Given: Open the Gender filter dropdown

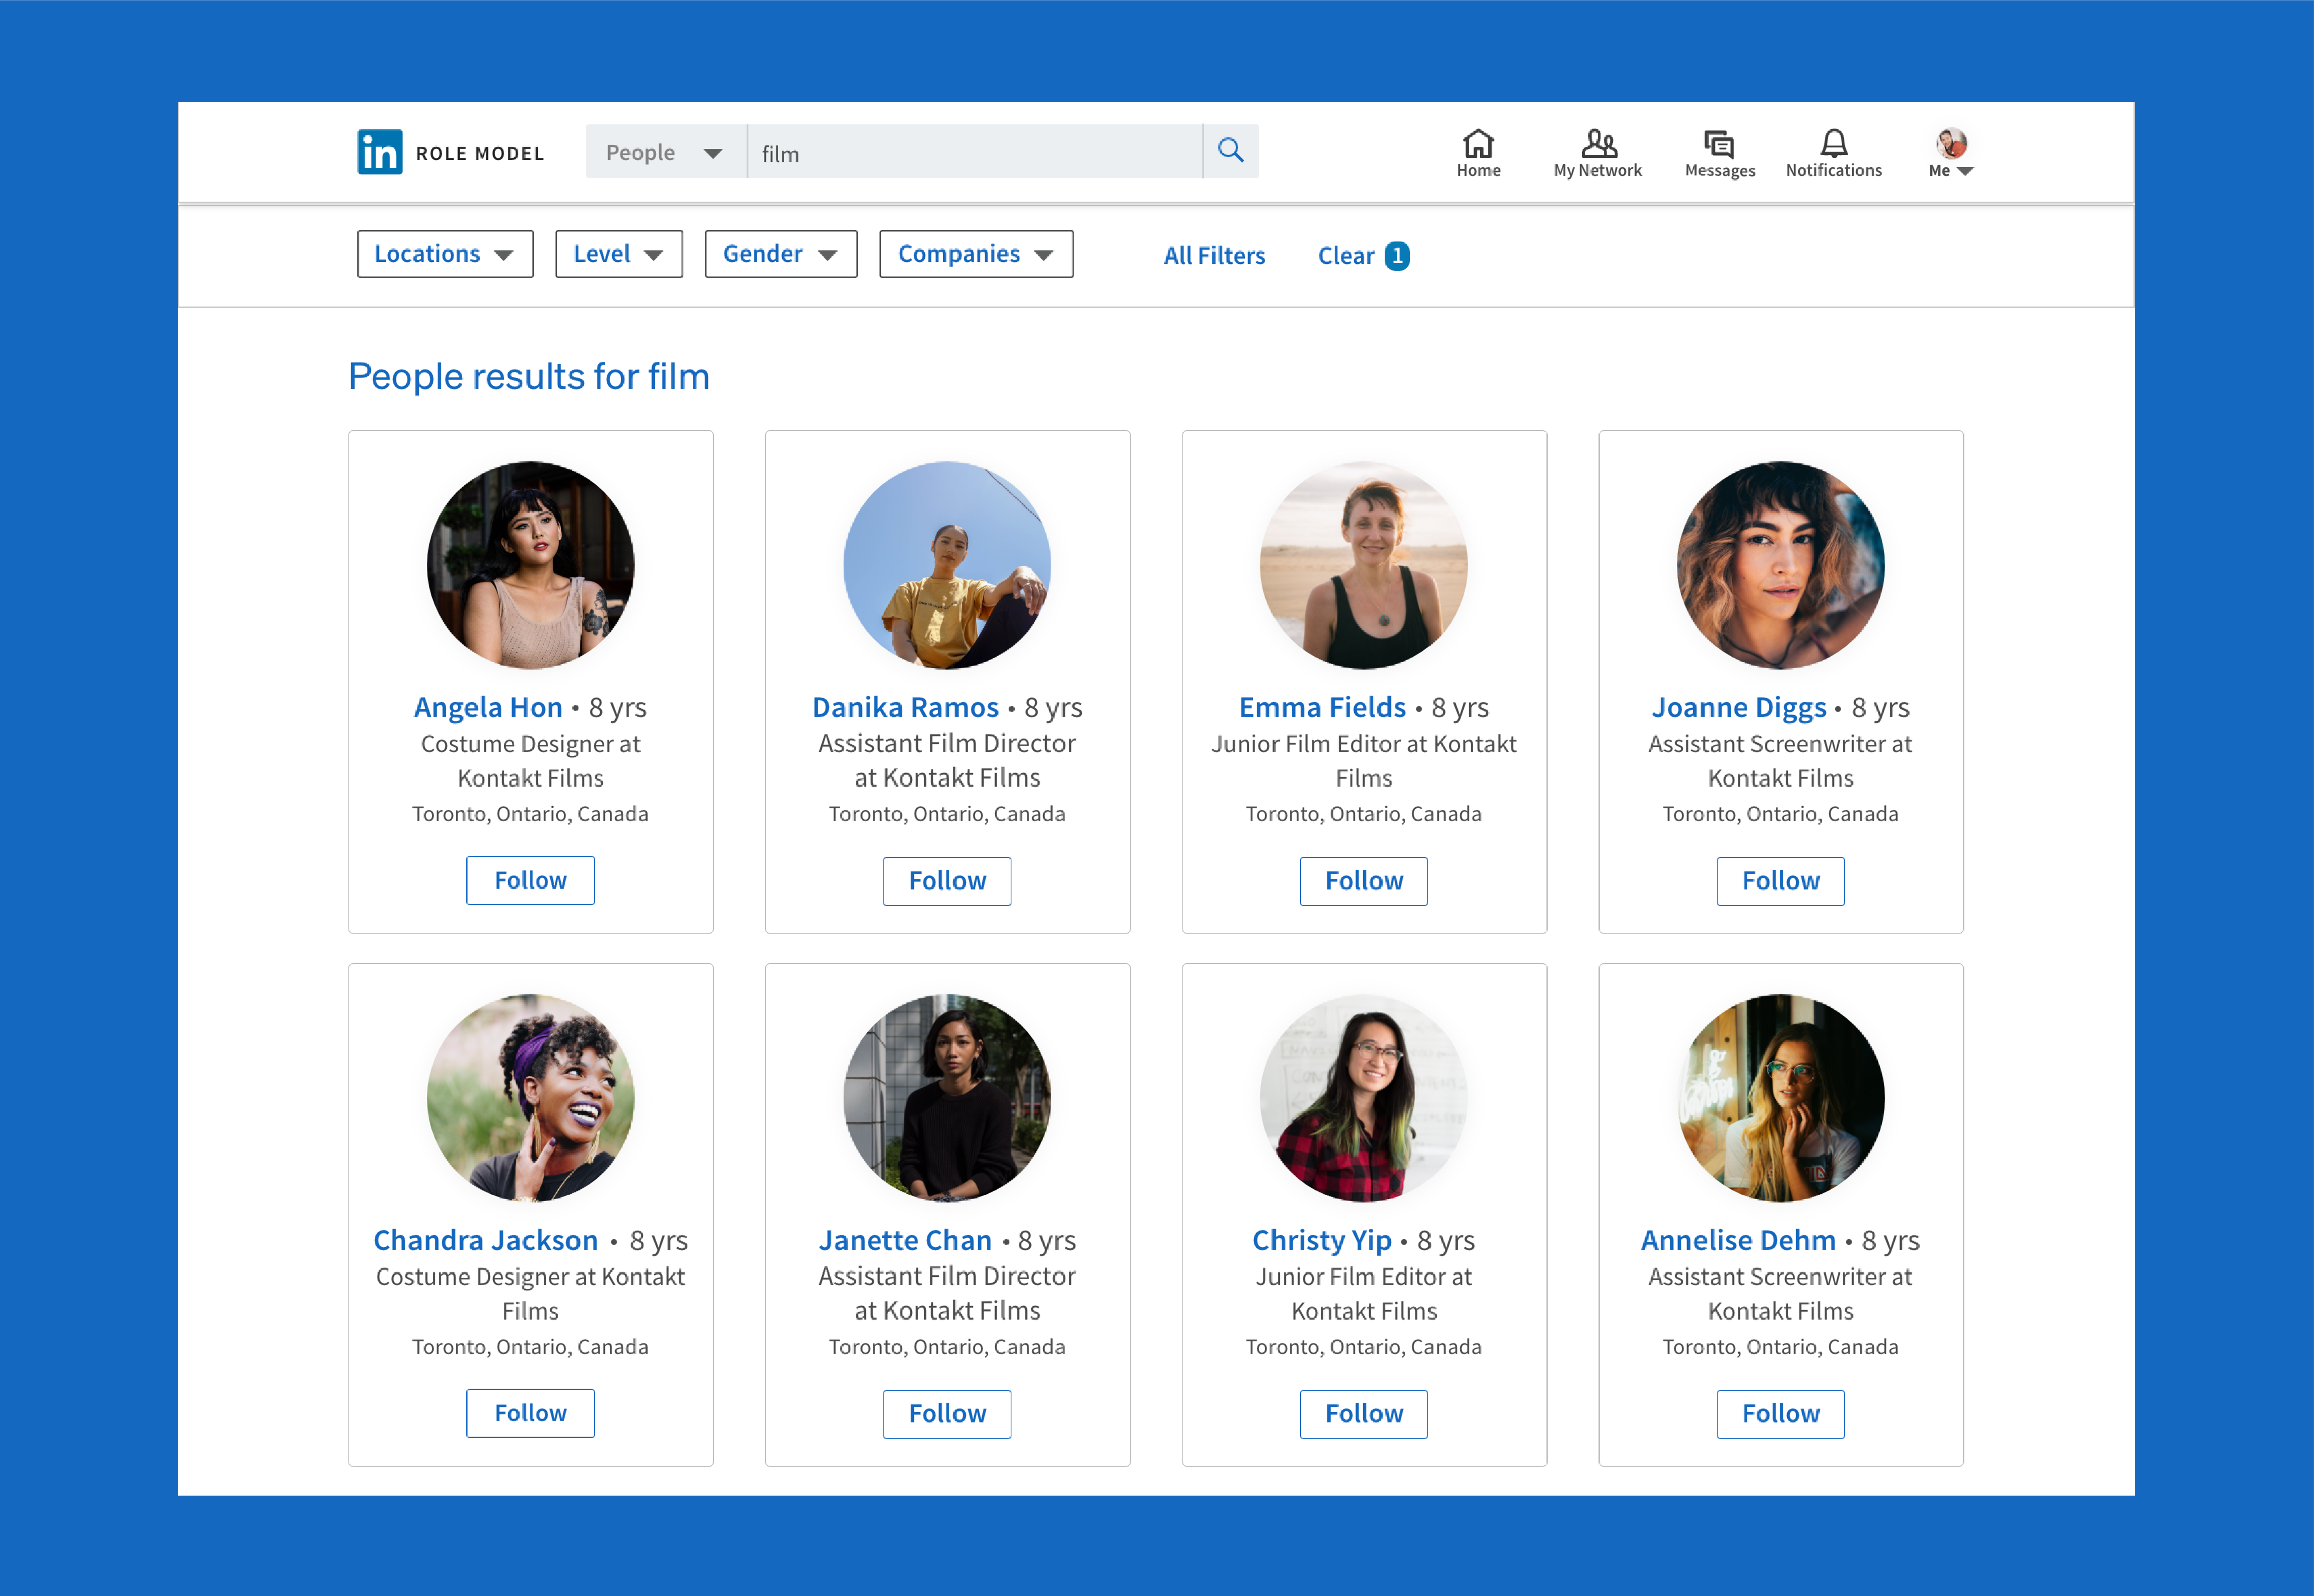Looking at the screenshot, I should point(780,254).
